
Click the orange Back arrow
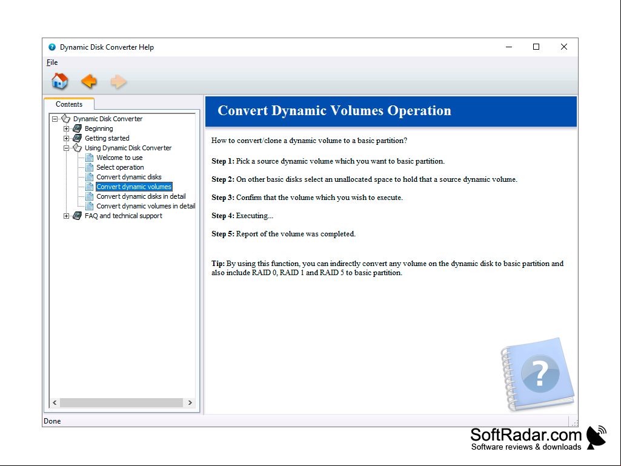coord(88,81)
